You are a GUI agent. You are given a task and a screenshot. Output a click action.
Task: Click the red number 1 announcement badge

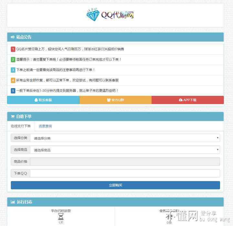point(13,49)
